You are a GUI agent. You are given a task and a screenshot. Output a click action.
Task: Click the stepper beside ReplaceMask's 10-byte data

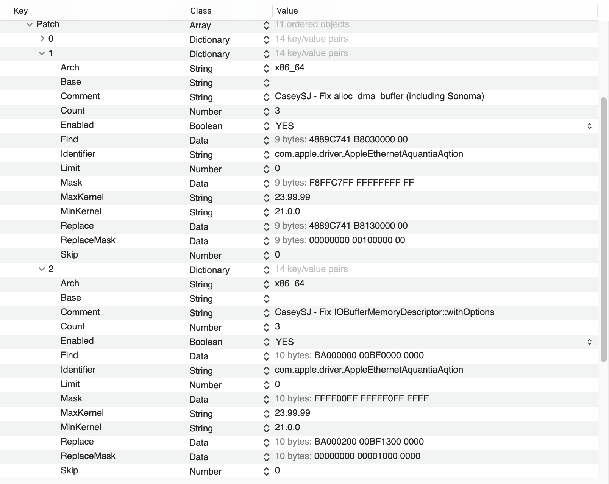[266, 457]
